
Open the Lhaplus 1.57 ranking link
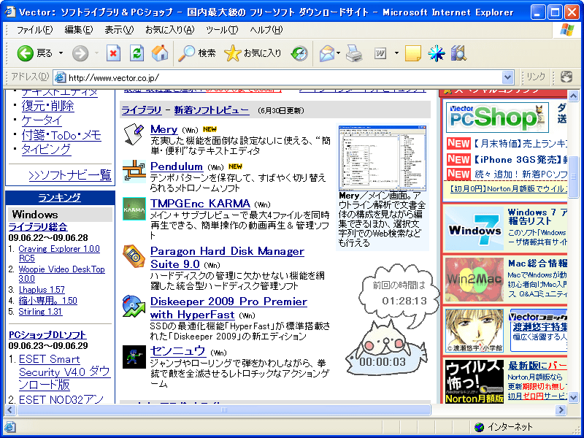pos(42,290)
